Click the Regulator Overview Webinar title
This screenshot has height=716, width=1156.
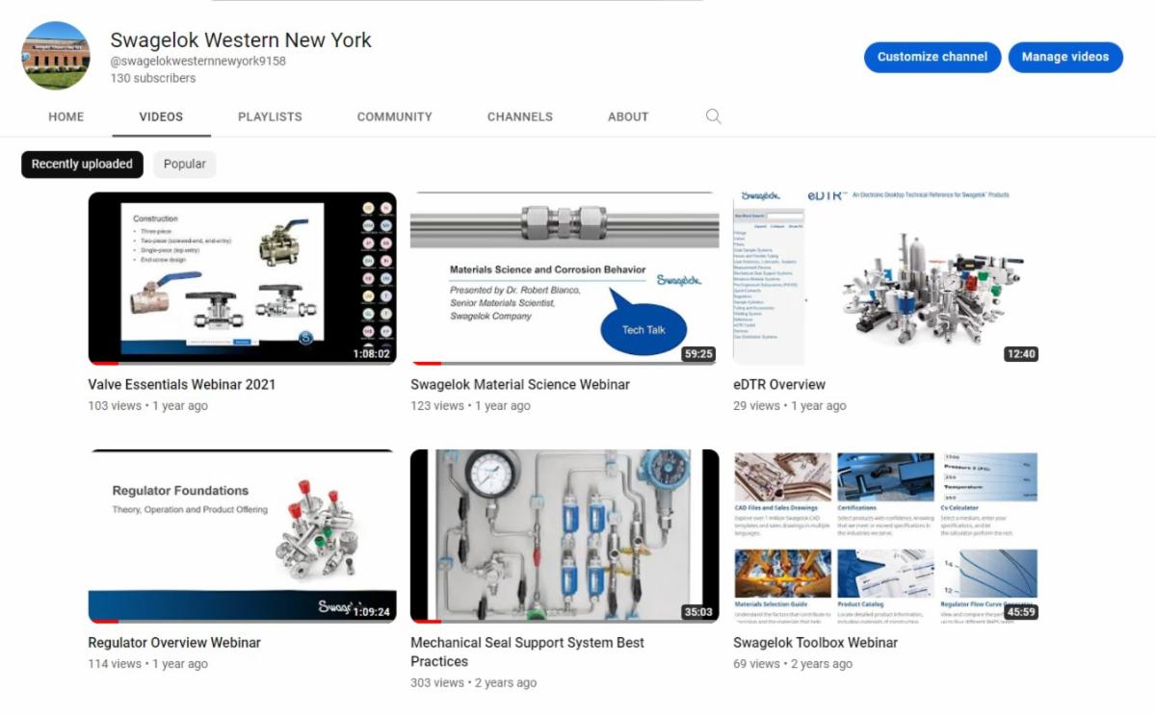coord(174,643)
